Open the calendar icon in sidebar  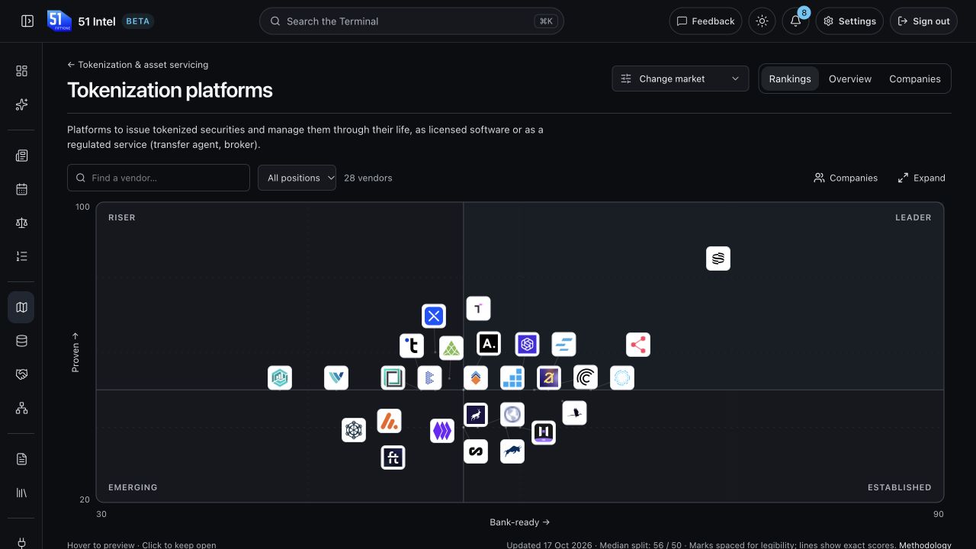coord(21,189)
